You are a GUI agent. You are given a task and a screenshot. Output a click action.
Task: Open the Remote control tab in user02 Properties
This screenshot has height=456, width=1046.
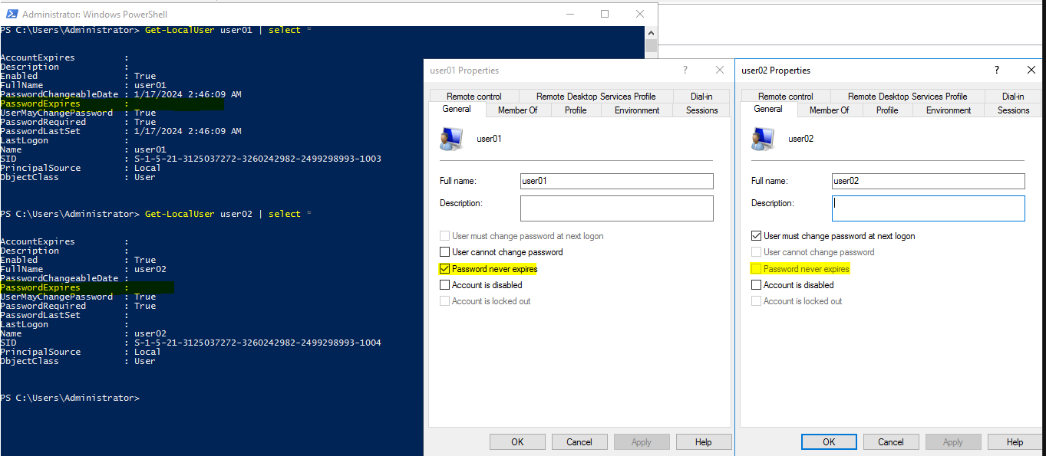786,97
